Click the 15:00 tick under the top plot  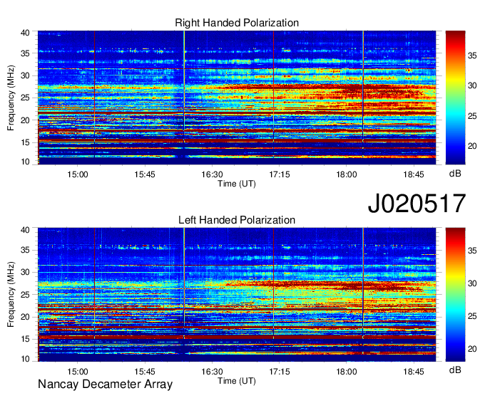coord(77,174)
